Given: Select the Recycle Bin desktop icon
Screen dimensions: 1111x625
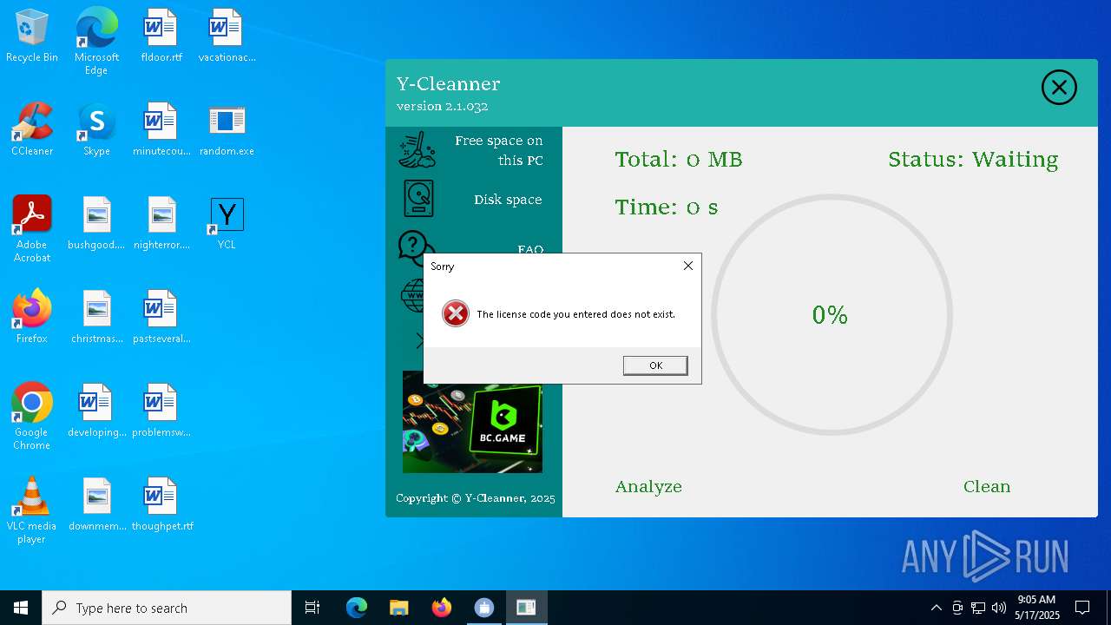Looking at the screenshot, I should pyautogui.click(x=32, y=36).
